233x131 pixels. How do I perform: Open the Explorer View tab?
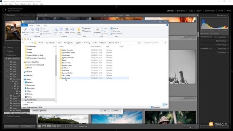(x=45, y=25)
